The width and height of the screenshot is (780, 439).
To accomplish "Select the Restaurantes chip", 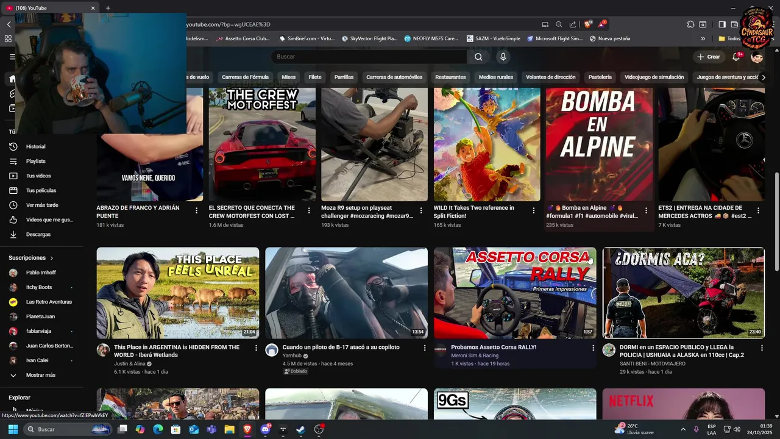I will (450, 77).
